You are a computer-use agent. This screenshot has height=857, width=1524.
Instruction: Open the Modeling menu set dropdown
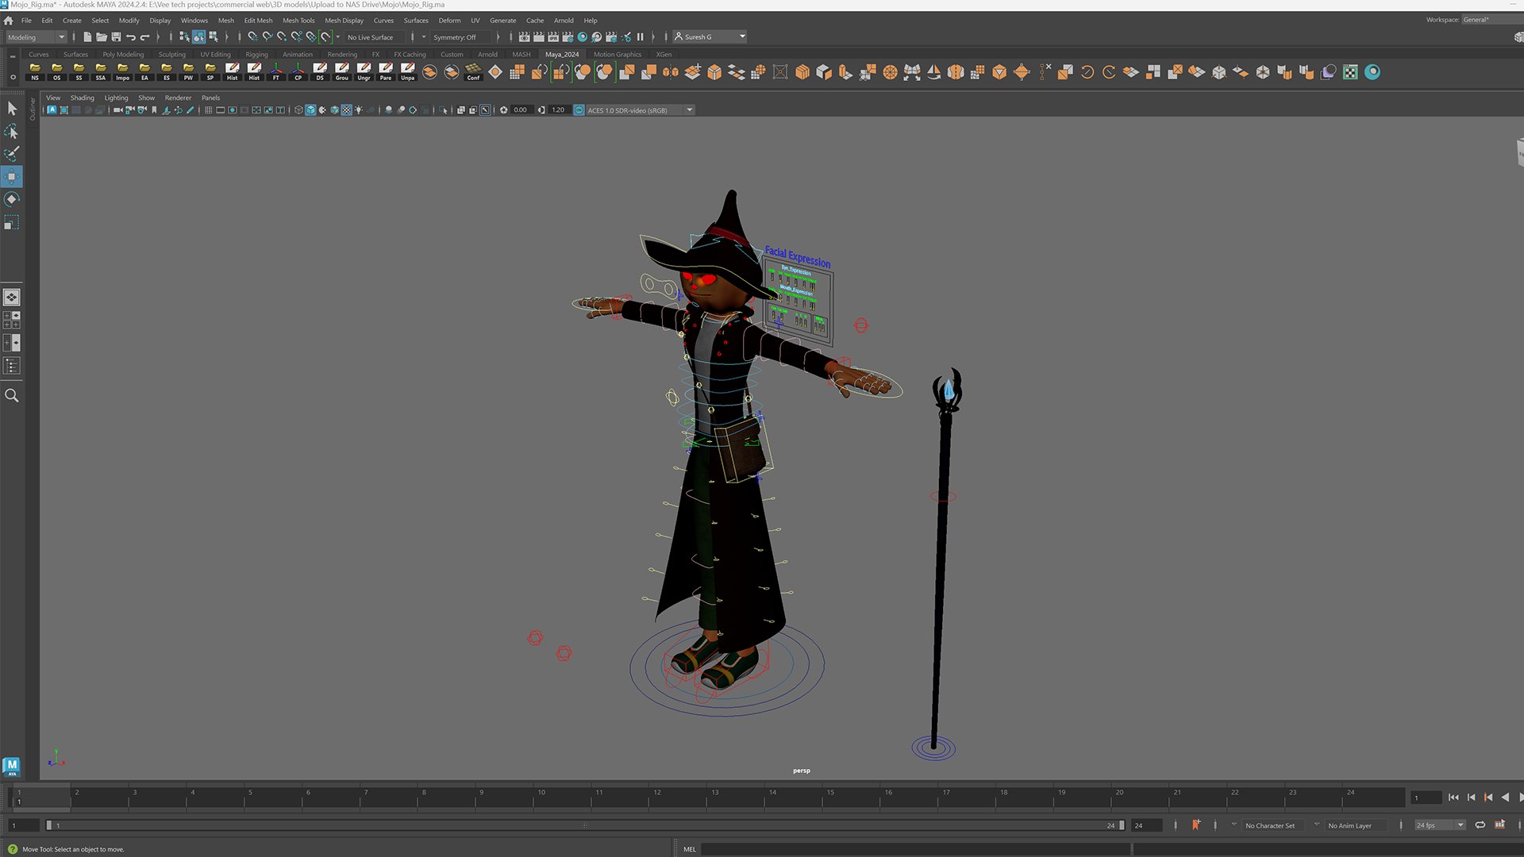pos(36,37)
